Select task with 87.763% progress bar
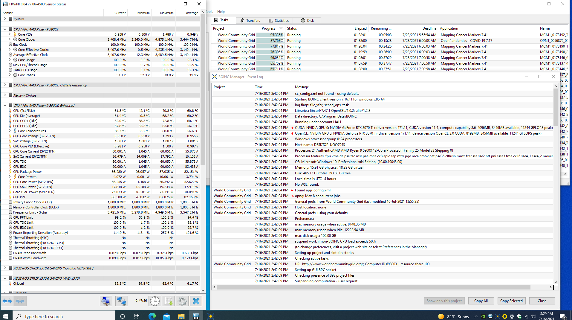 pos(270,41)
